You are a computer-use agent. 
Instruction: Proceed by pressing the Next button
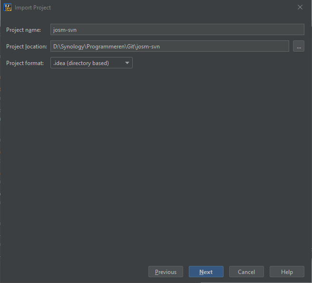(x=206, y=272)
